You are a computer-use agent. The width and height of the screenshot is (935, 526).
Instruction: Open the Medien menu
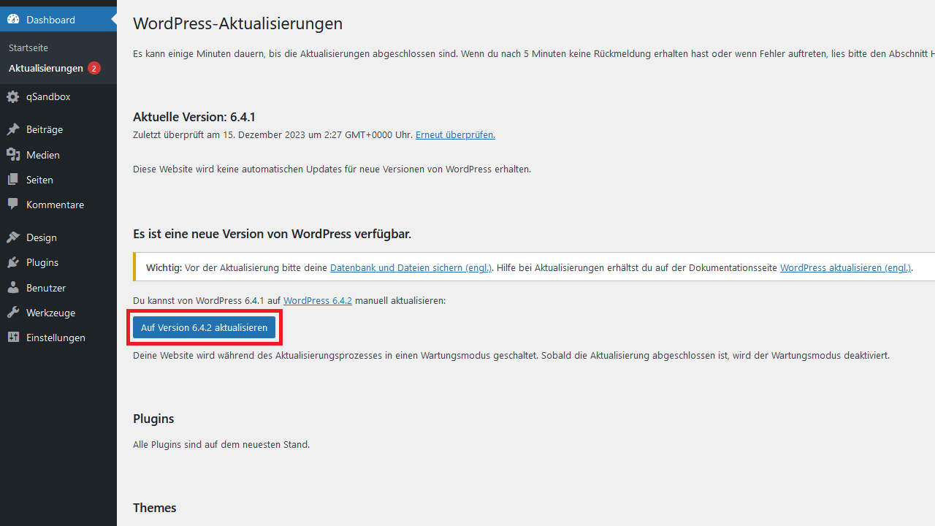click(x=58, y=155)
